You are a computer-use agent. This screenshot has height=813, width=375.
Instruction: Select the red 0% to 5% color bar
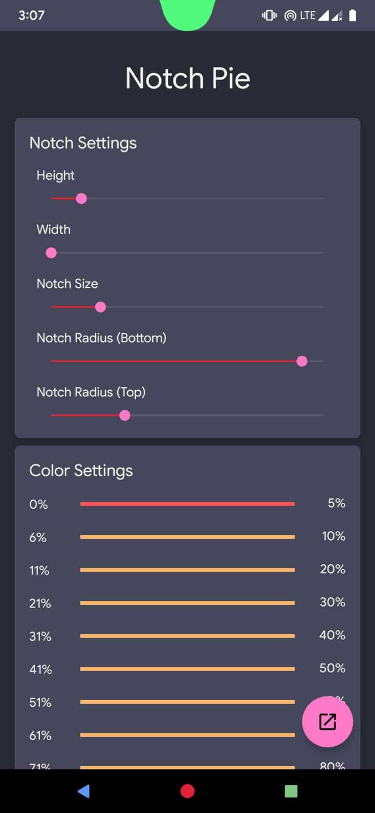point(187,504)
